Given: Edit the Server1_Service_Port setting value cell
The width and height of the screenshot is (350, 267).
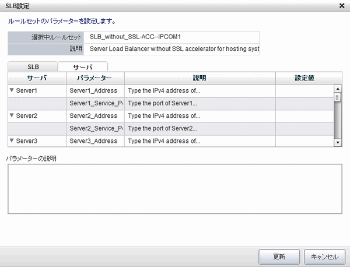Looking at the screenshot, I should tap(304, 104).
